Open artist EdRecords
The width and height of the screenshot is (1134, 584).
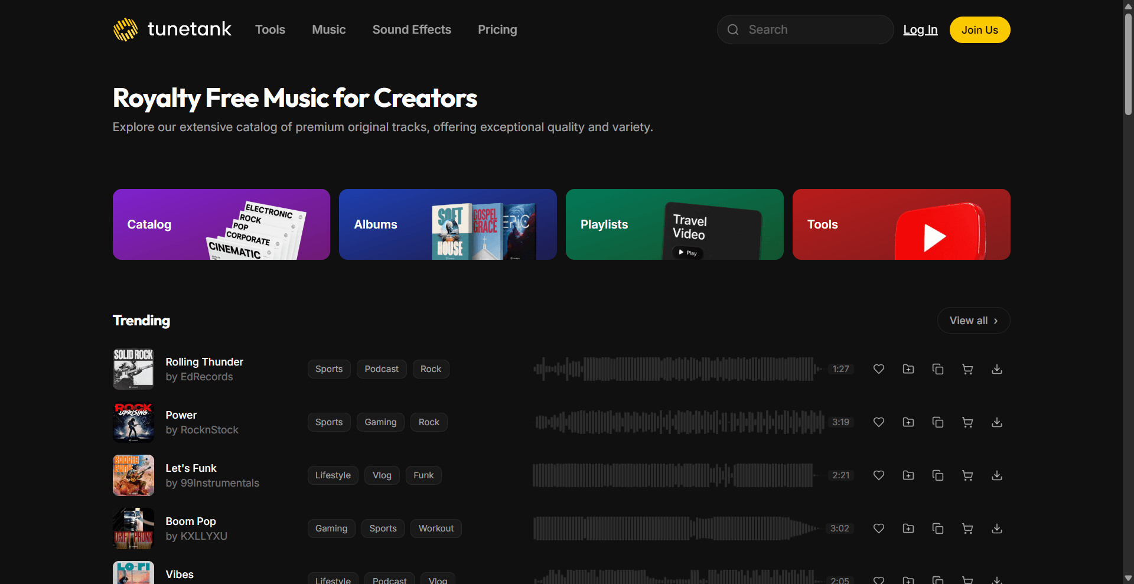coord(207,377)
